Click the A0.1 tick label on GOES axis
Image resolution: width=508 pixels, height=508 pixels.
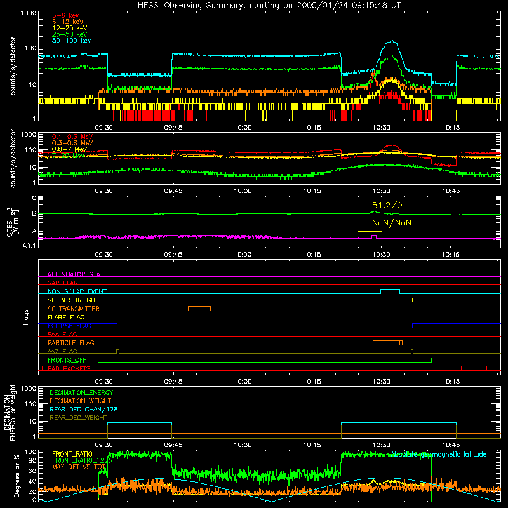pos(29,246)
